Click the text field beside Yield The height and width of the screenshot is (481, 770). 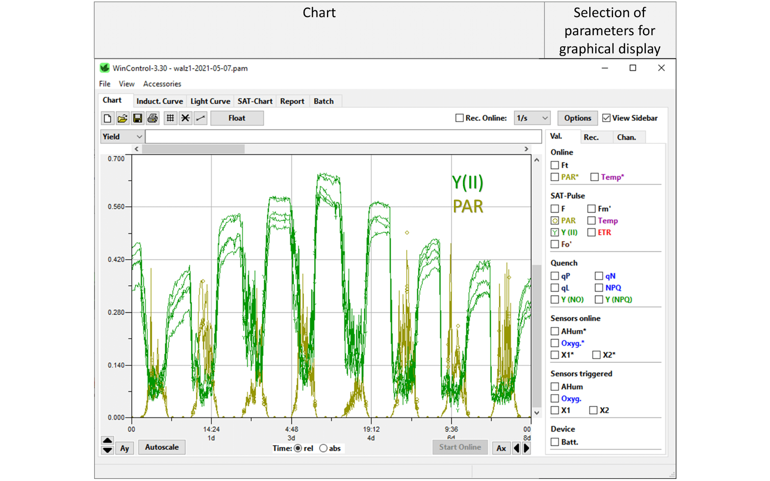343,137
